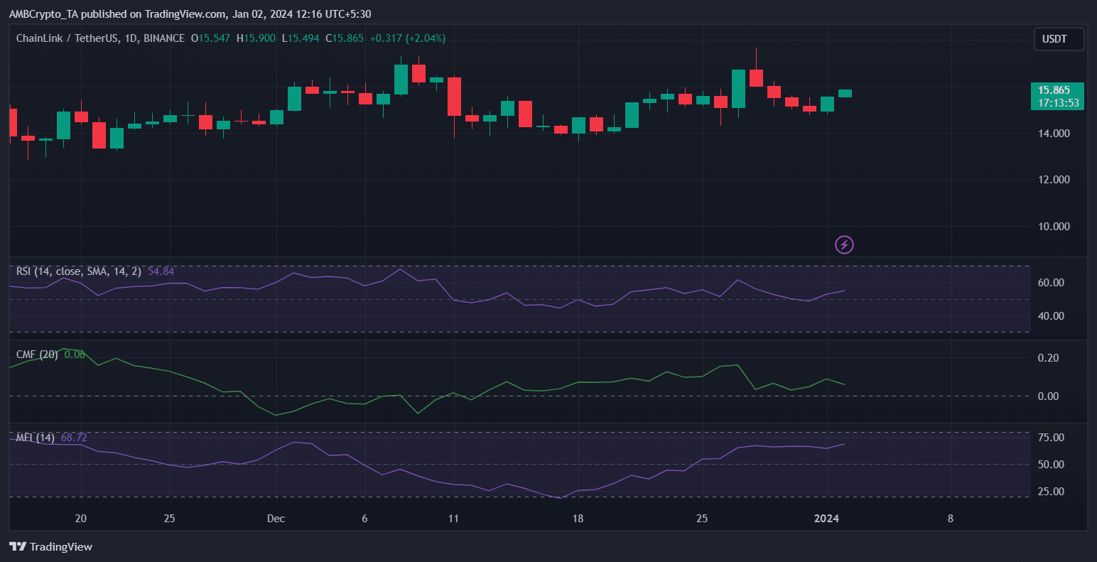Viewport: 1097px width, 562px height.
Task: Click the RSI reading 54.84
Action: pyautogui.click(x=161, y=271)
